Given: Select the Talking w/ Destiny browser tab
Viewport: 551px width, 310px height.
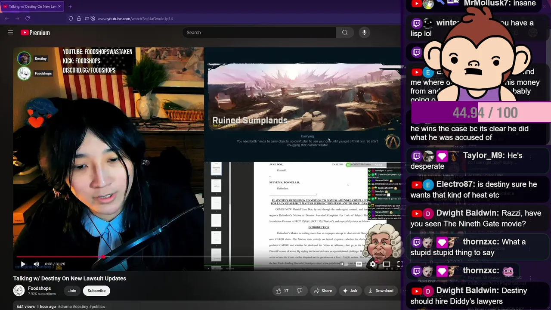Looking at the screenshot, I should tap(32, 6).
